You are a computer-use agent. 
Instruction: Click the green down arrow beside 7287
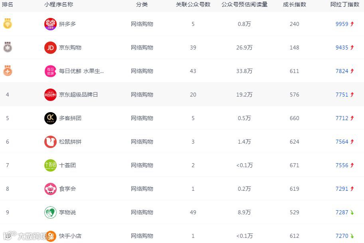[x=352, y=212]
